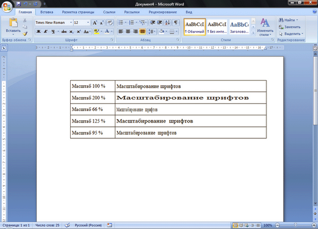
Task: Apply the Заголовок style
Action: pyautogui.click(x=239, y=27)
